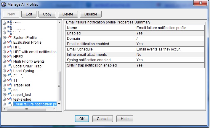This screenshot has height=128, width=210.
Task: Select the HPE2 profile name
Action: click(x=18, y=56)
